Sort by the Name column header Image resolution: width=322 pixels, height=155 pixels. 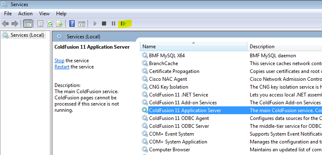pos(194,47)
